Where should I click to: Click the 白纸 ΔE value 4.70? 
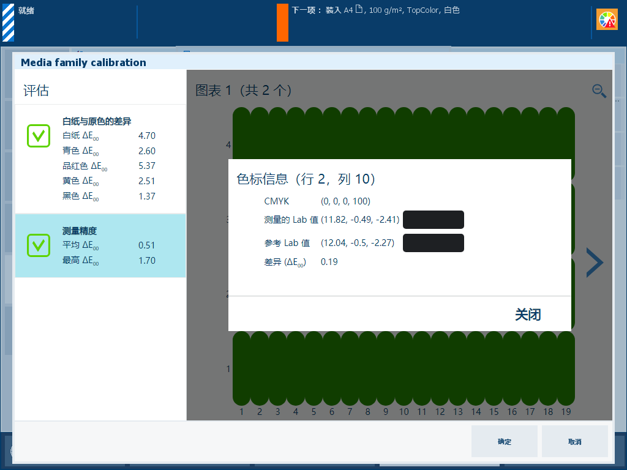click(147, 136)
